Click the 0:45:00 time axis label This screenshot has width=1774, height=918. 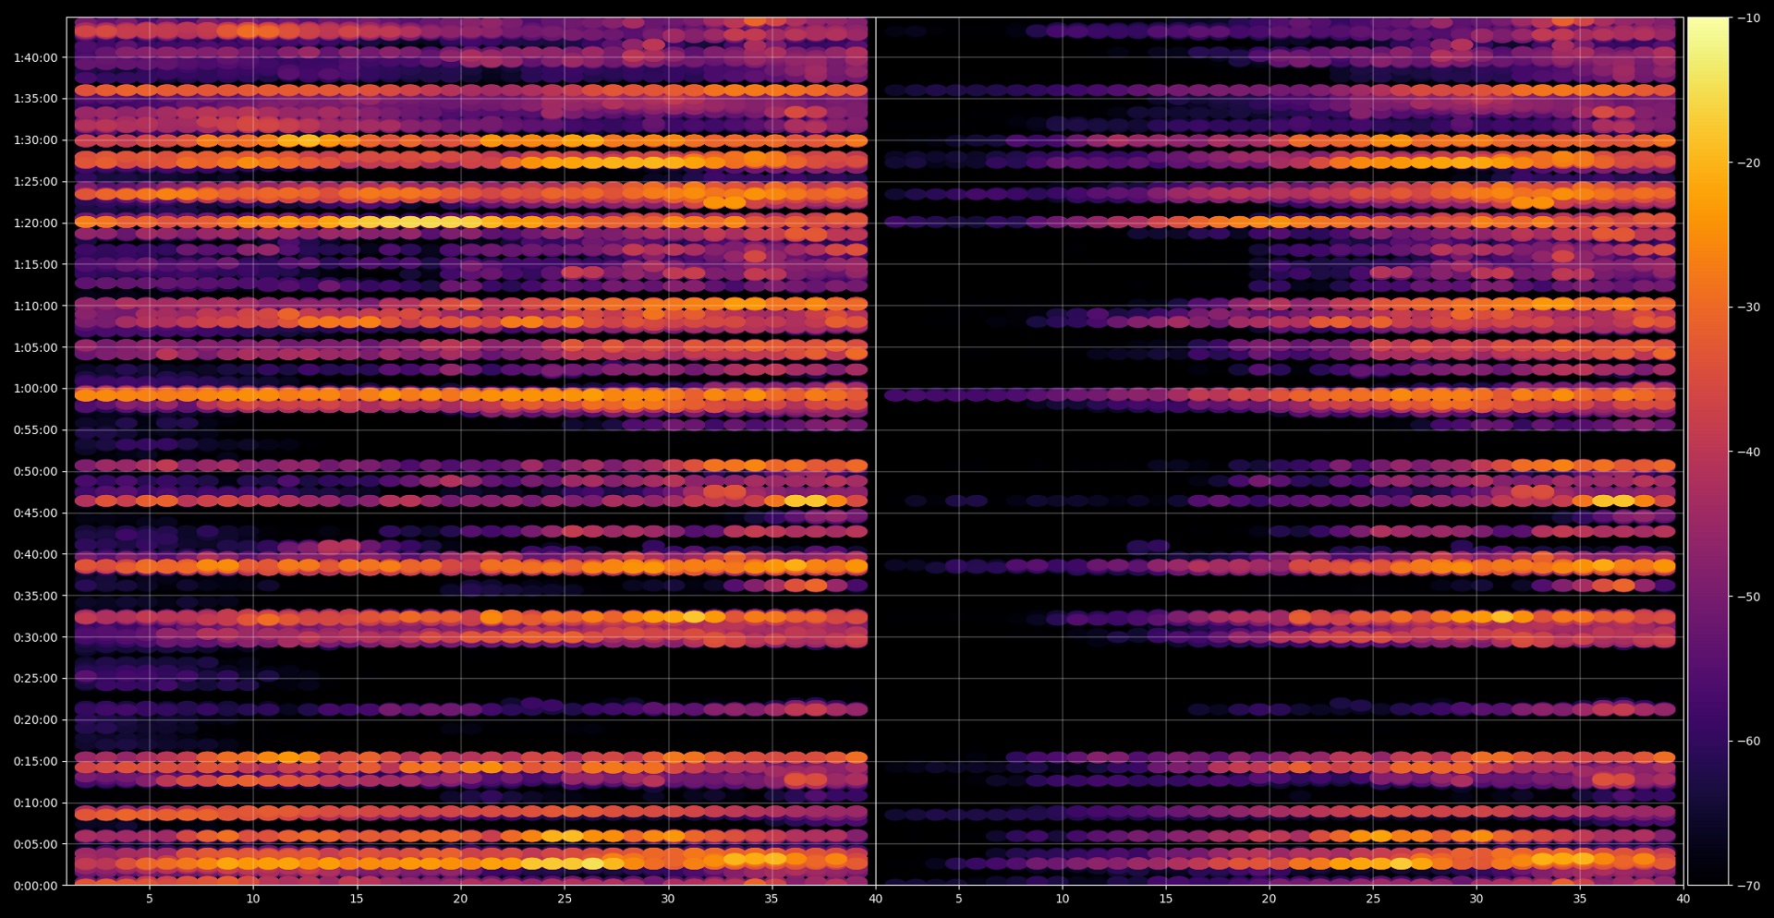(35, 513)
